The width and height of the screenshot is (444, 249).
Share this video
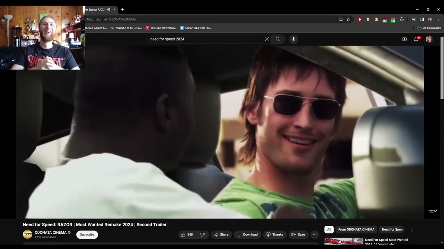[221, 234]
